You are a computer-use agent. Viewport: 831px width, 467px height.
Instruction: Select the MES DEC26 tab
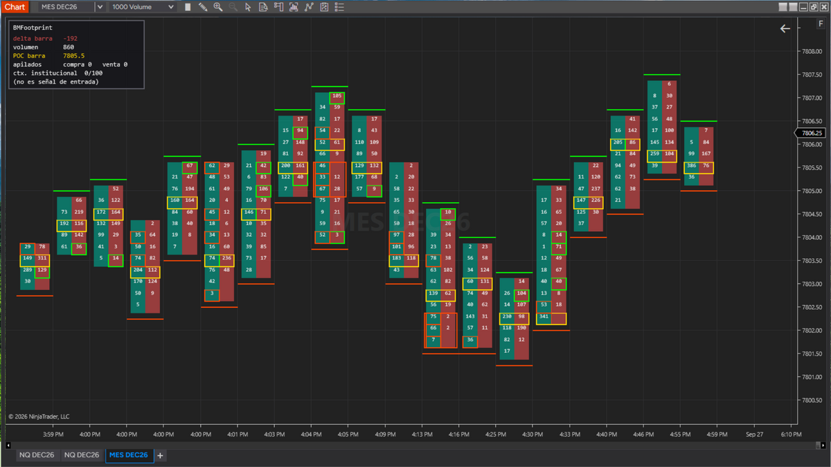coord(129,455)
